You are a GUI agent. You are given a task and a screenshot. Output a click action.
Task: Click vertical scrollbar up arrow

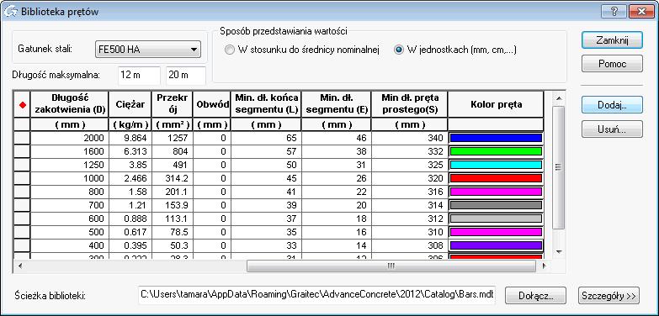[x=559, y=98]
